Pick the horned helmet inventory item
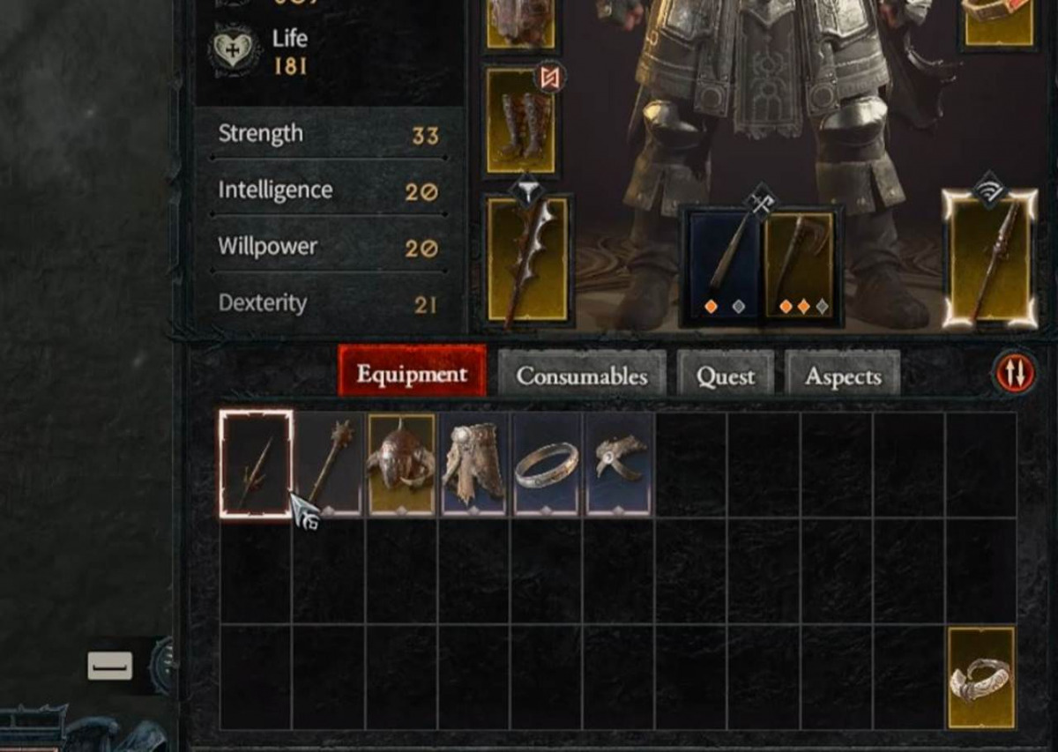This screenshot has width=1058, height=752. (401, 464)
